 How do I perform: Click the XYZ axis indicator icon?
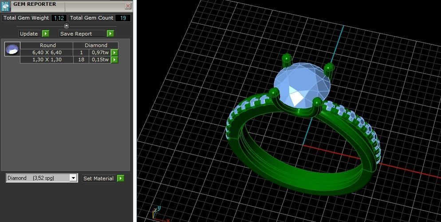pos(160,214)
